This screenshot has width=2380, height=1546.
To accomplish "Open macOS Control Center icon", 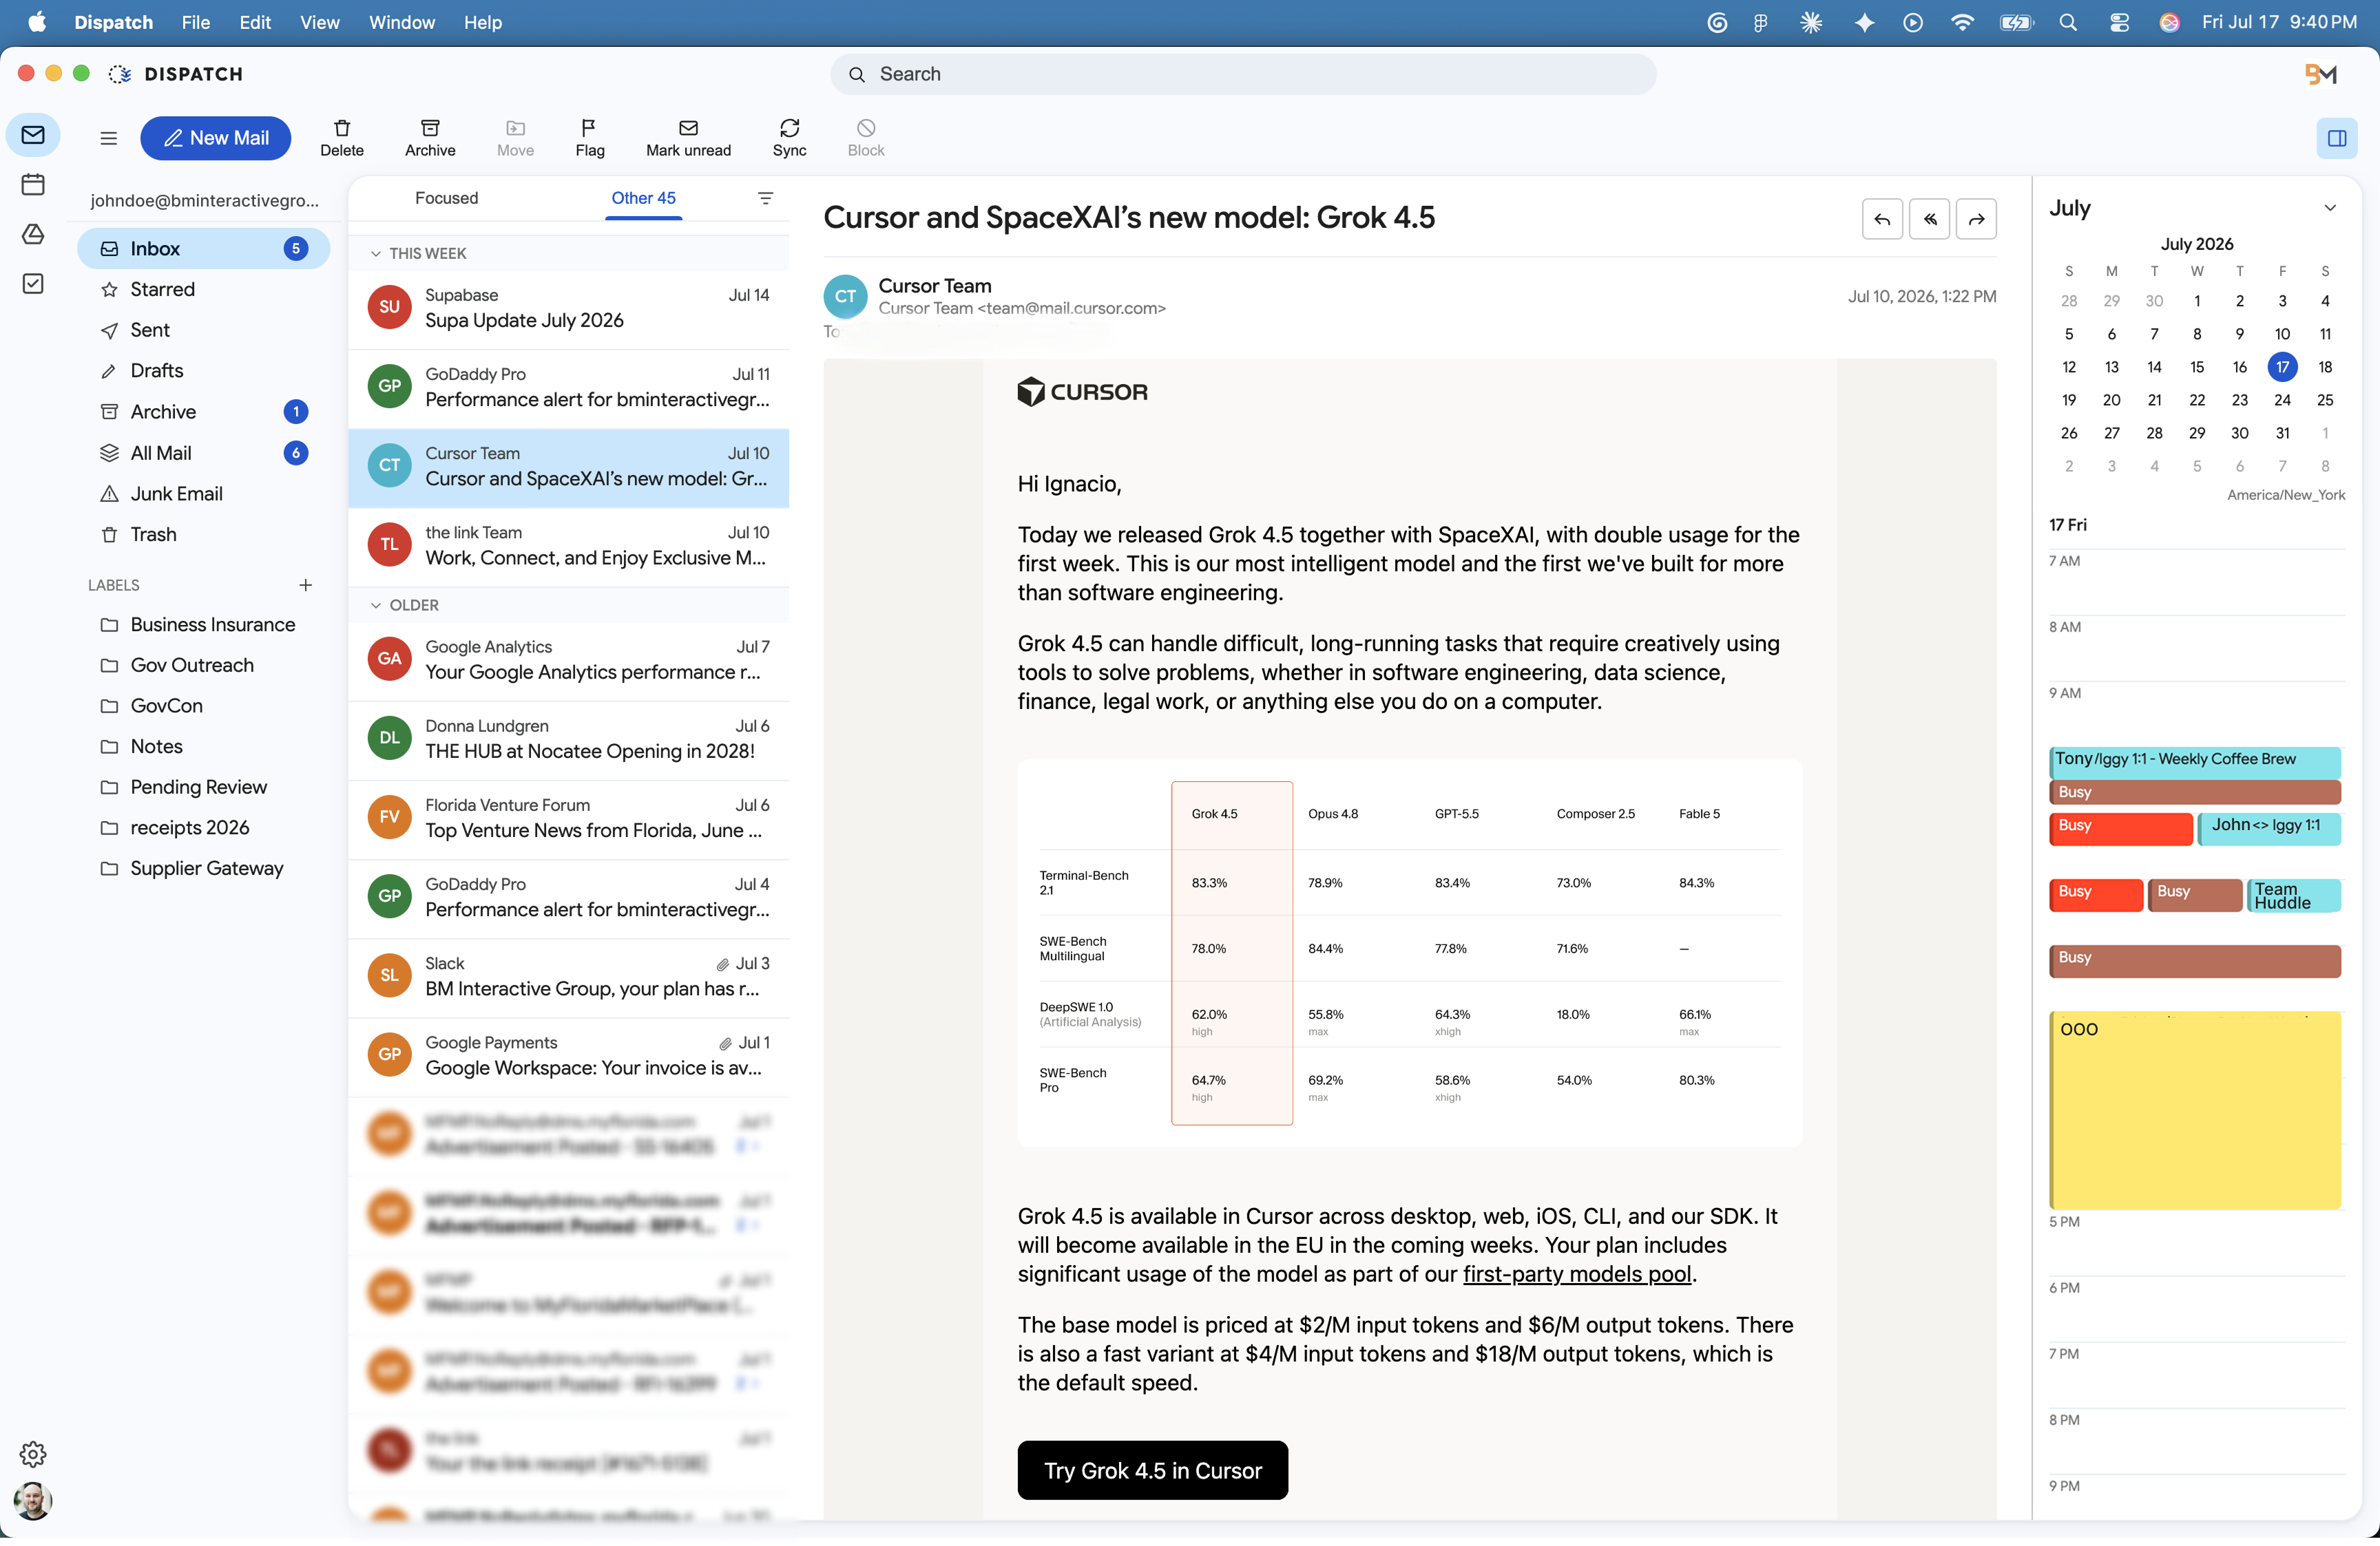I will pyautogui.click(x=2118, y=22).
